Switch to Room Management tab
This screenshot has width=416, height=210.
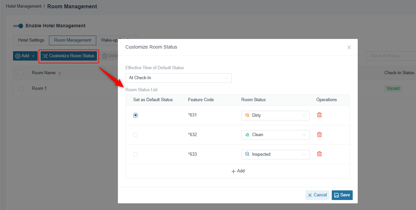[x=73, y=40]
